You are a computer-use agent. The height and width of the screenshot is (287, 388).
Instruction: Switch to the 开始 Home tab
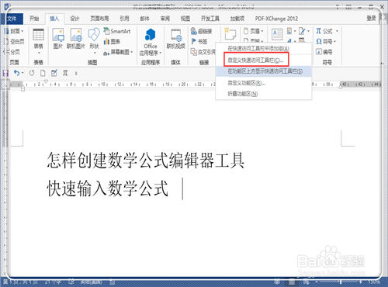click(34, 19)
